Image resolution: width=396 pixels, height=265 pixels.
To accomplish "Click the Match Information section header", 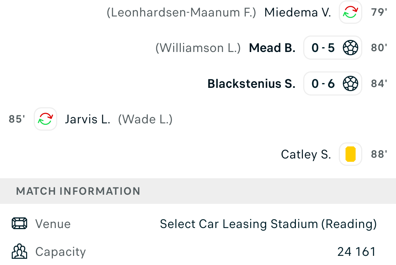I will (x=198, y=191).
